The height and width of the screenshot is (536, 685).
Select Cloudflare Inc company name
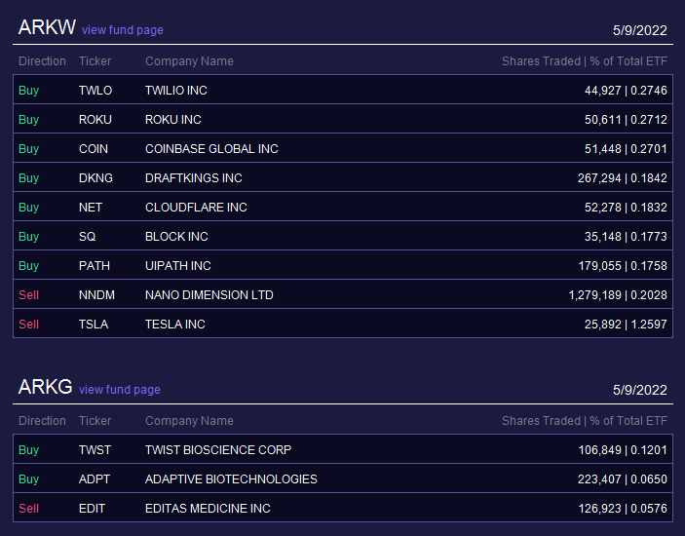(x=196, y=208)
